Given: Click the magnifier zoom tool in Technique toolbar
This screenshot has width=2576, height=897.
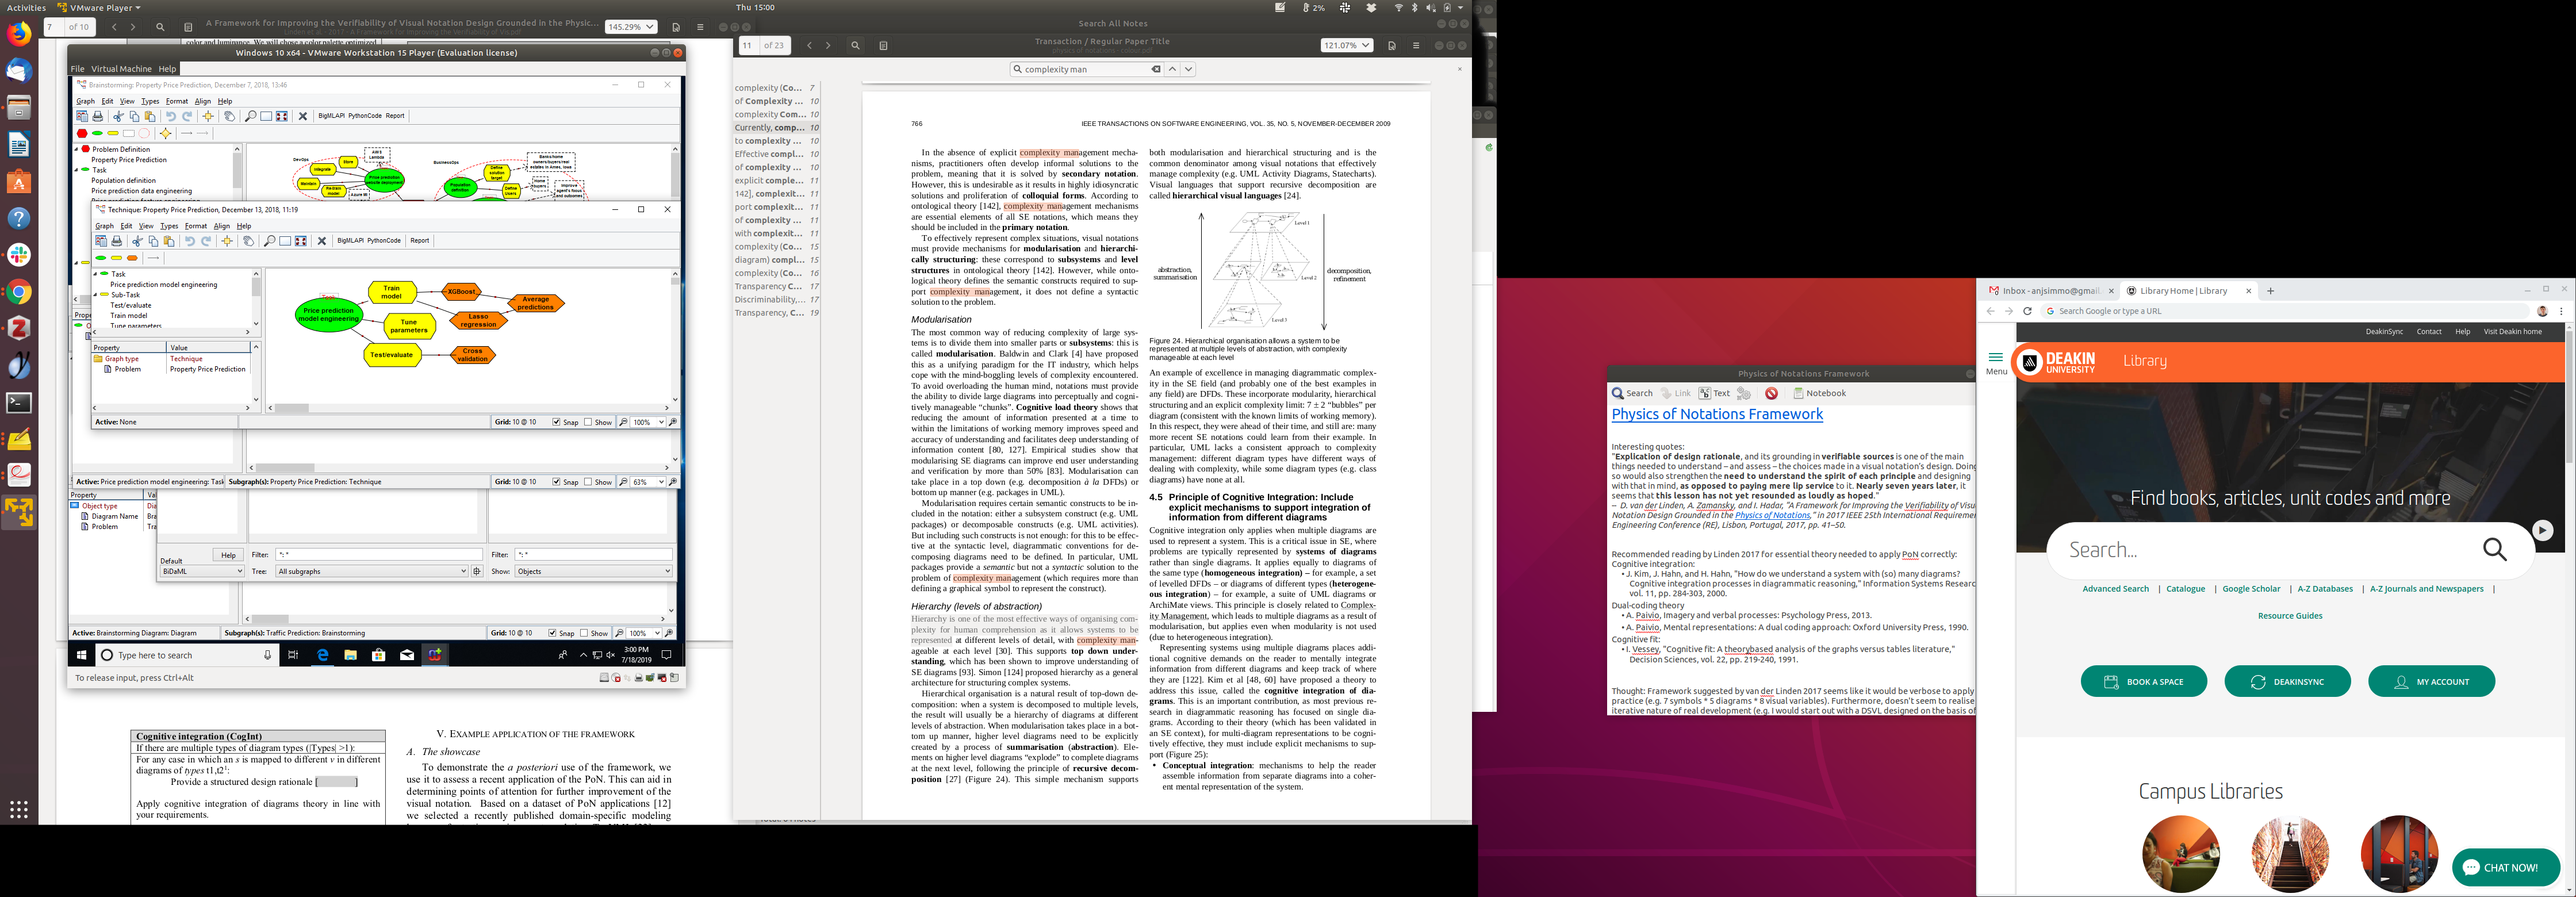Looking at the screenshot, I should (269, 241).
